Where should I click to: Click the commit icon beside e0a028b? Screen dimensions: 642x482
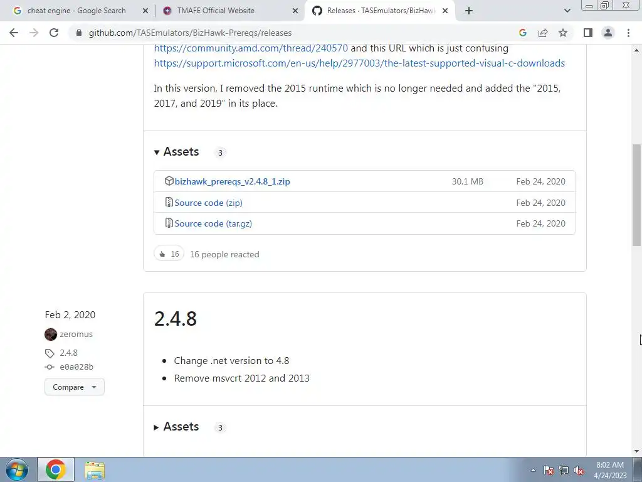tap(50, 367)
